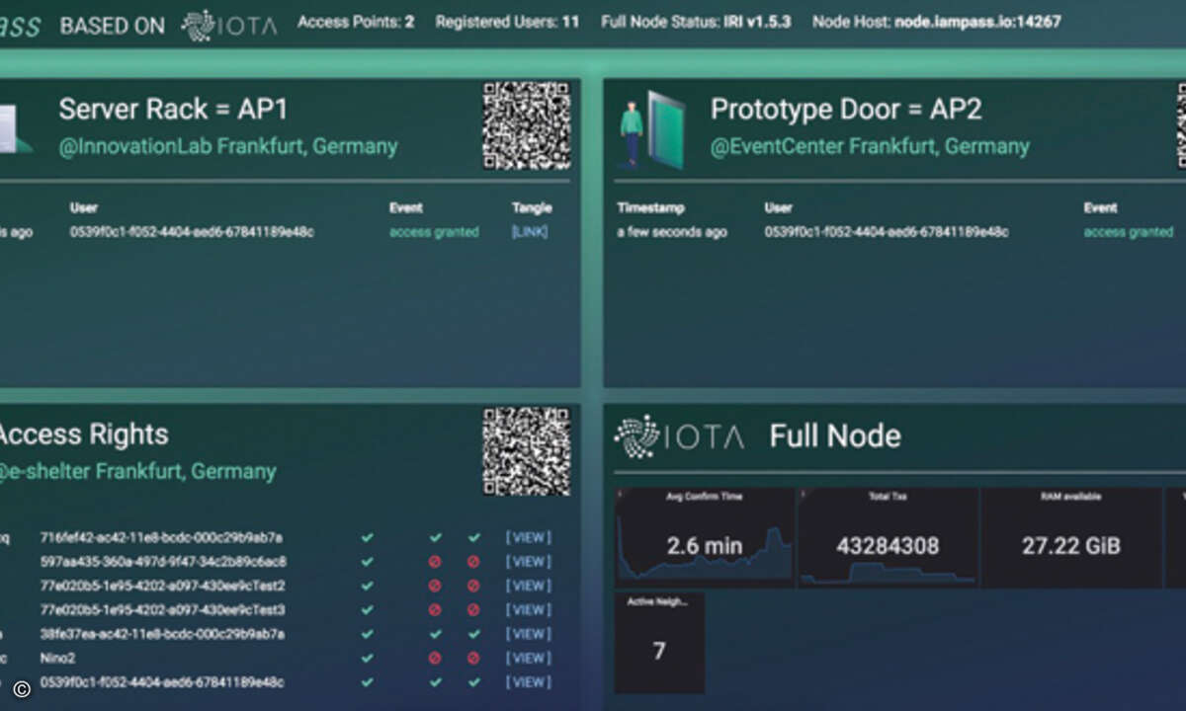
Task: Click leftmost green checkmark in Test2 row
Action: [x=368, y=586]
